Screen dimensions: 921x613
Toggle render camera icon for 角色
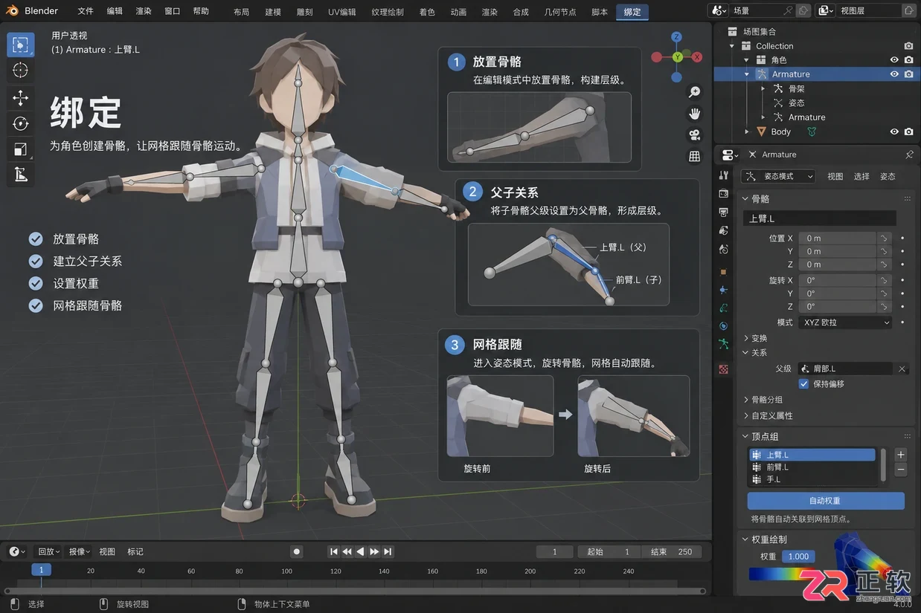(908, 60)
